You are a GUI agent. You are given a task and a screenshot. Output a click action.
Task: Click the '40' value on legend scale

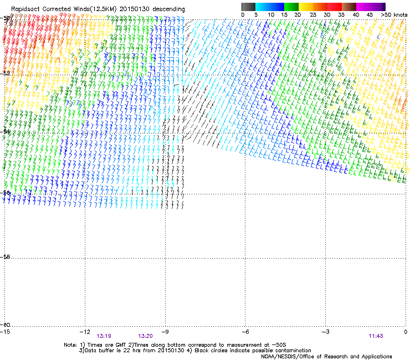click(356, 15)
